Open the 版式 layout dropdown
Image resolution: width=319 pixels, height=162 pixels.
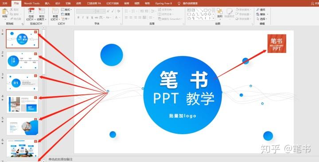(66, 10)
